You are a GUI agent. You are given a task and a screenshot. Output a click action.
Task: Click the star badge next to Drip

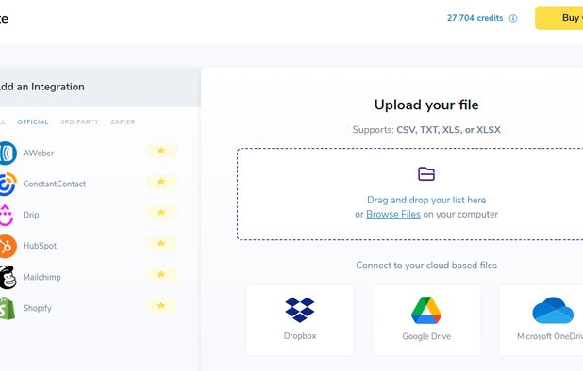click(x=161, y=213)
